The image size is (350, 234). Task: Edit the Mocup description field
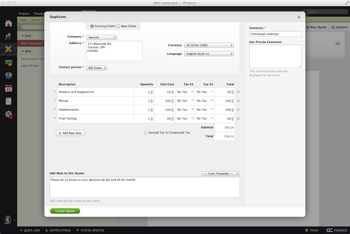point(96,101)
